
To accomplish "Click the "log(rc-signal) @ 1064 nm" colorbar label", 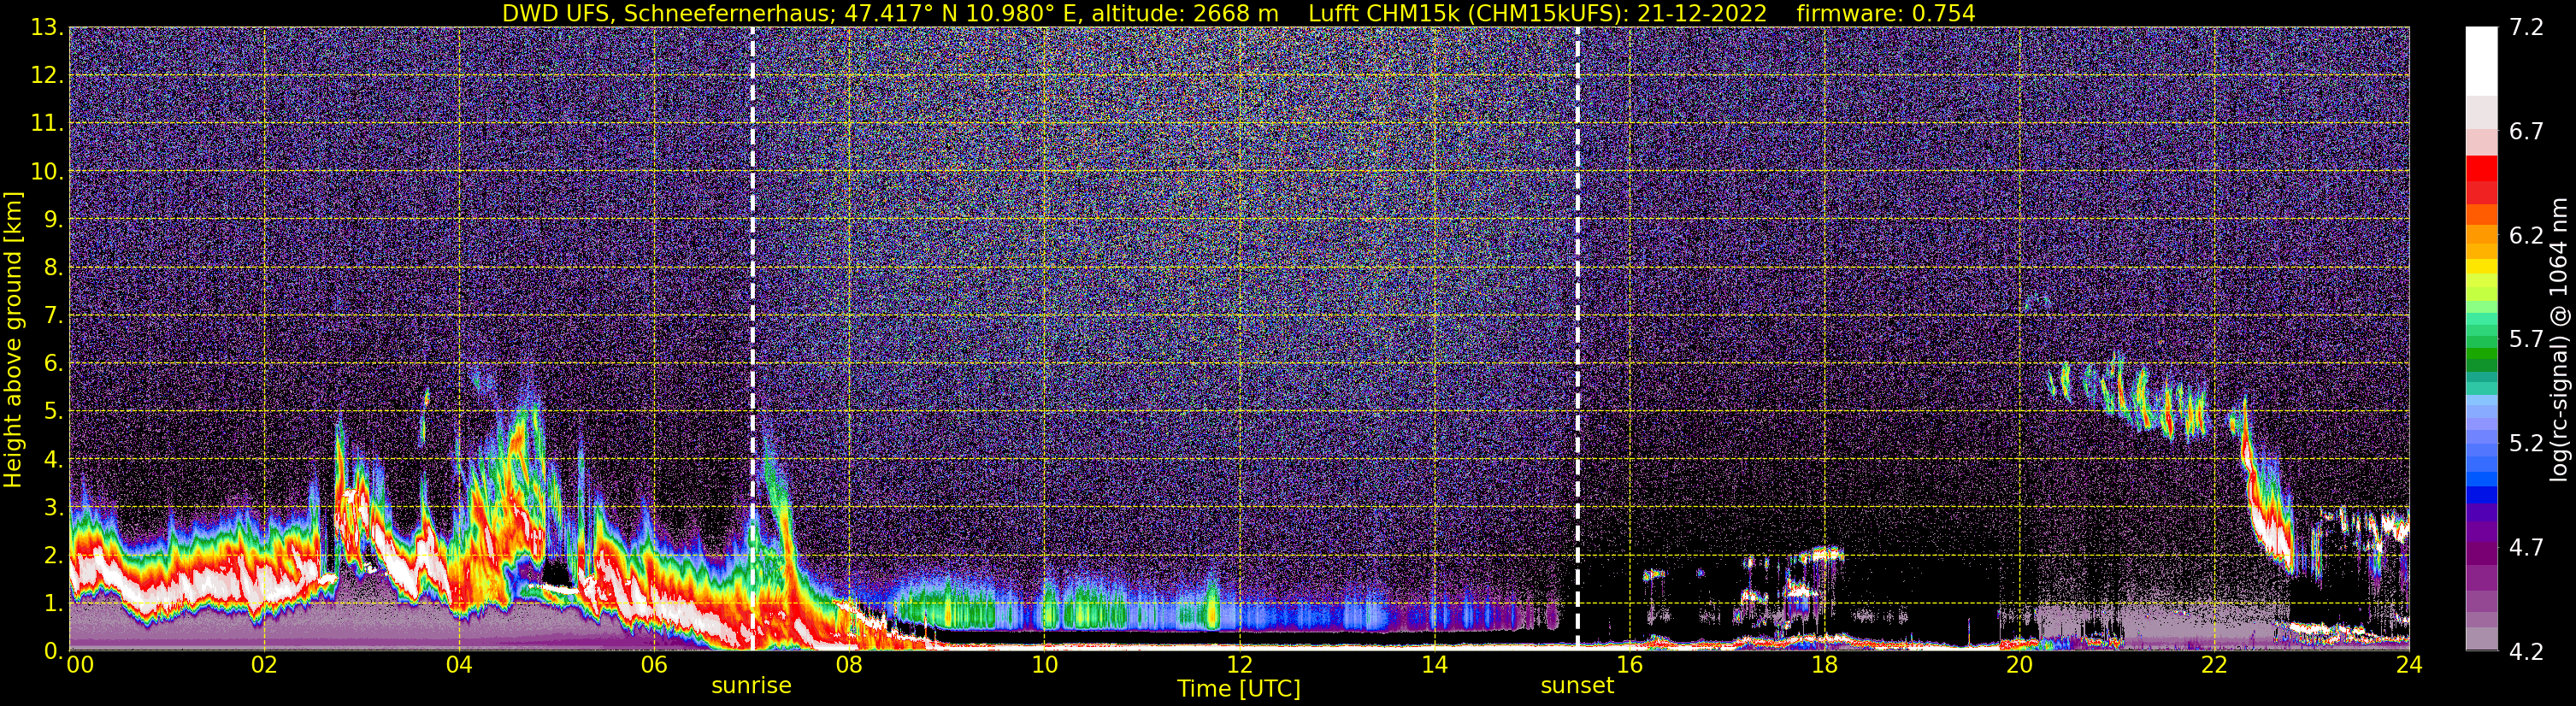I will 2559,340.
